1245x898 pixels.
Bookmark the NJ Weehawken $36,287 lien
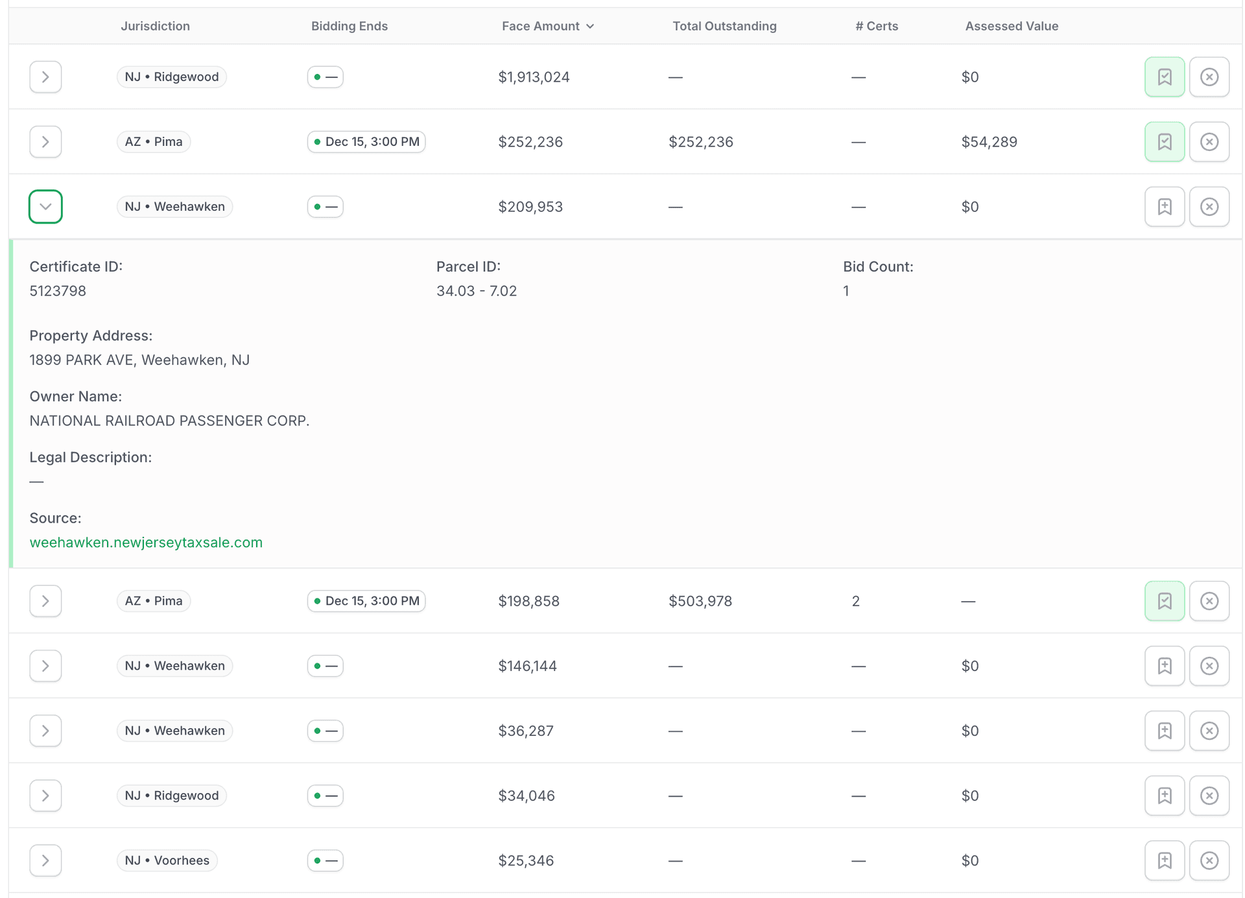(1165, 730)
